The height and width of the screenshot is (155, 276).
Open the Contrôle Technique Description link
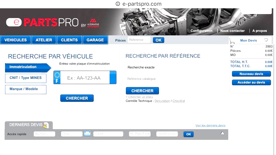coord(162,101)
